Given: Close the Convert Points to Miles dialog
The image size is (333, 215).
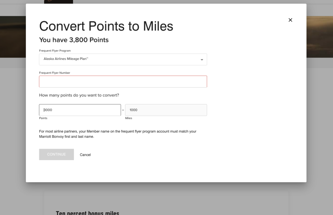Looking at the screenshot, I should pyautogui.click(x=290, y=20).
